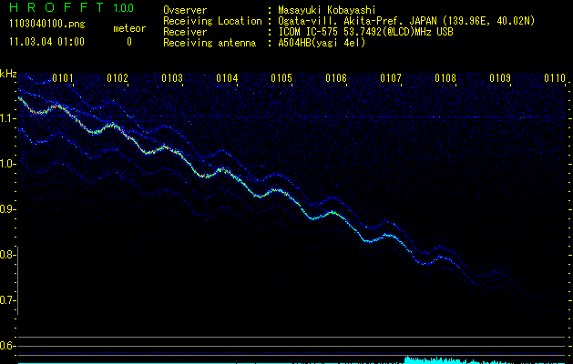Click antenna text A504HB(yagi 4el)
573x364 pixels.
(322, 43)
